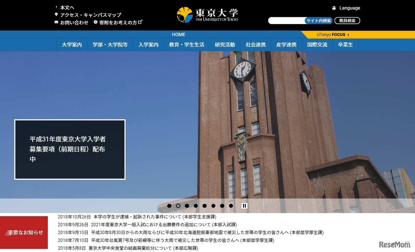The image size is (415, 252).
Task: Click the envelope icon next to お問い合わせ
Action: [56, 22]
